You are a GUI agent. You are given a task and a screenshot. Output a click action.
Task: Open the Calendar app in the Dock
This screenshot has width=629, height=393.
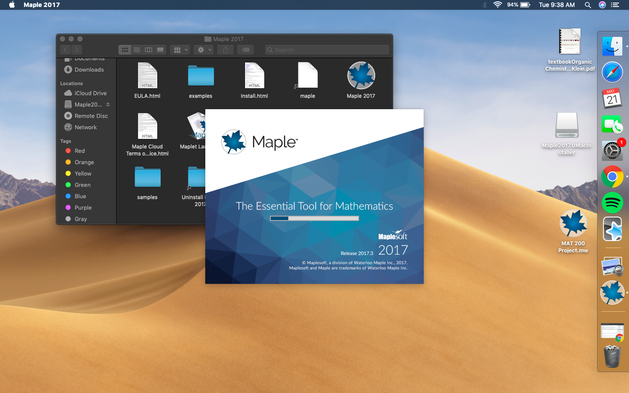point(612,98)
